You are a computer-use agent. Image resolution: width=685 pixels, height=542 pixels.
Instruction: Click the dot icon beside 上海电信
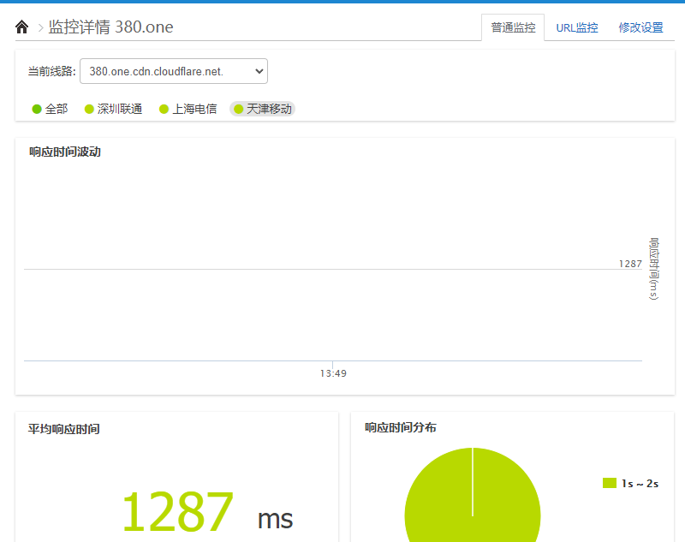(x=164, y=109)
